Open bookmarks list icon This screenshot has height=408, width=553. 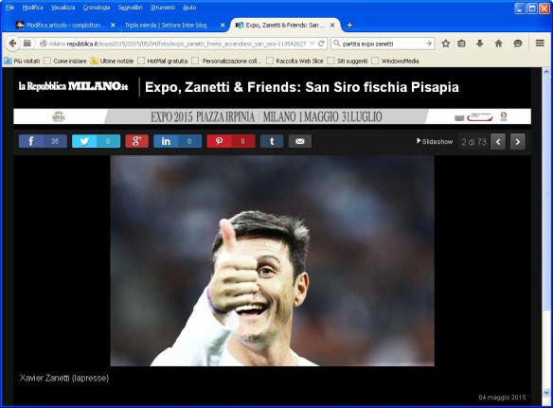pos(461,44)
